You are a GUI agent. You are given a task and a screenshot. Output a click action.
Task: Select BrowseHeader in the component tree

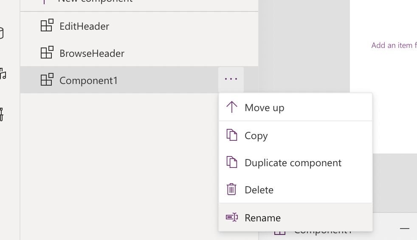tap(92, 53)
